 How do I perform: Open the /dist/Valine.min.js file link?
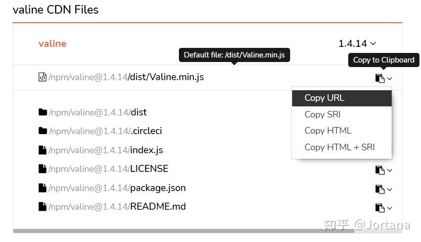[166, 77]
